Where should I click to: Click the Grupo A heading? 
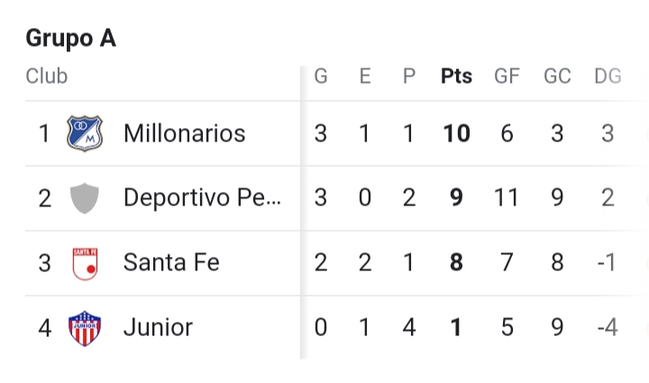70,38
